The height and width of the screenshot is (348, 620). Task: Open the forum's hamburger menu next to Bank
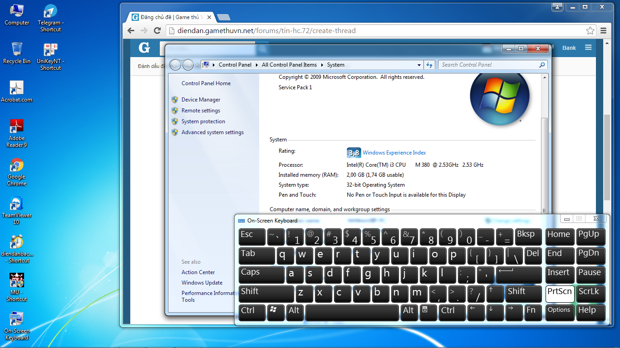pos(588,48)
